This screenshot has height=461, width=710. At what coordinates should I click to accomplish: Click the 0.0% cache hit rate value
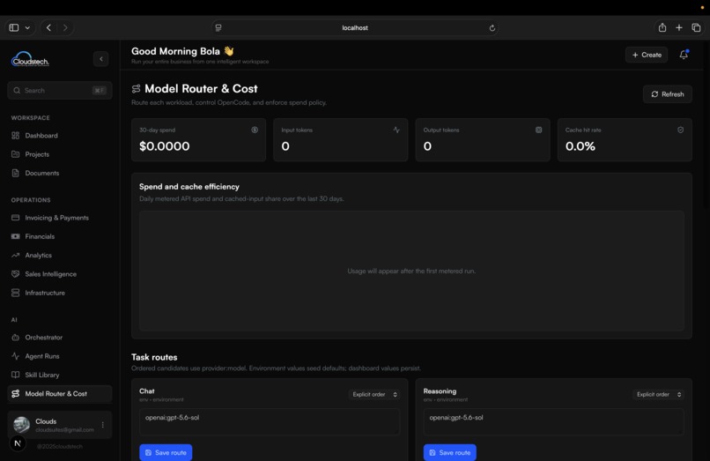(580, 146)
